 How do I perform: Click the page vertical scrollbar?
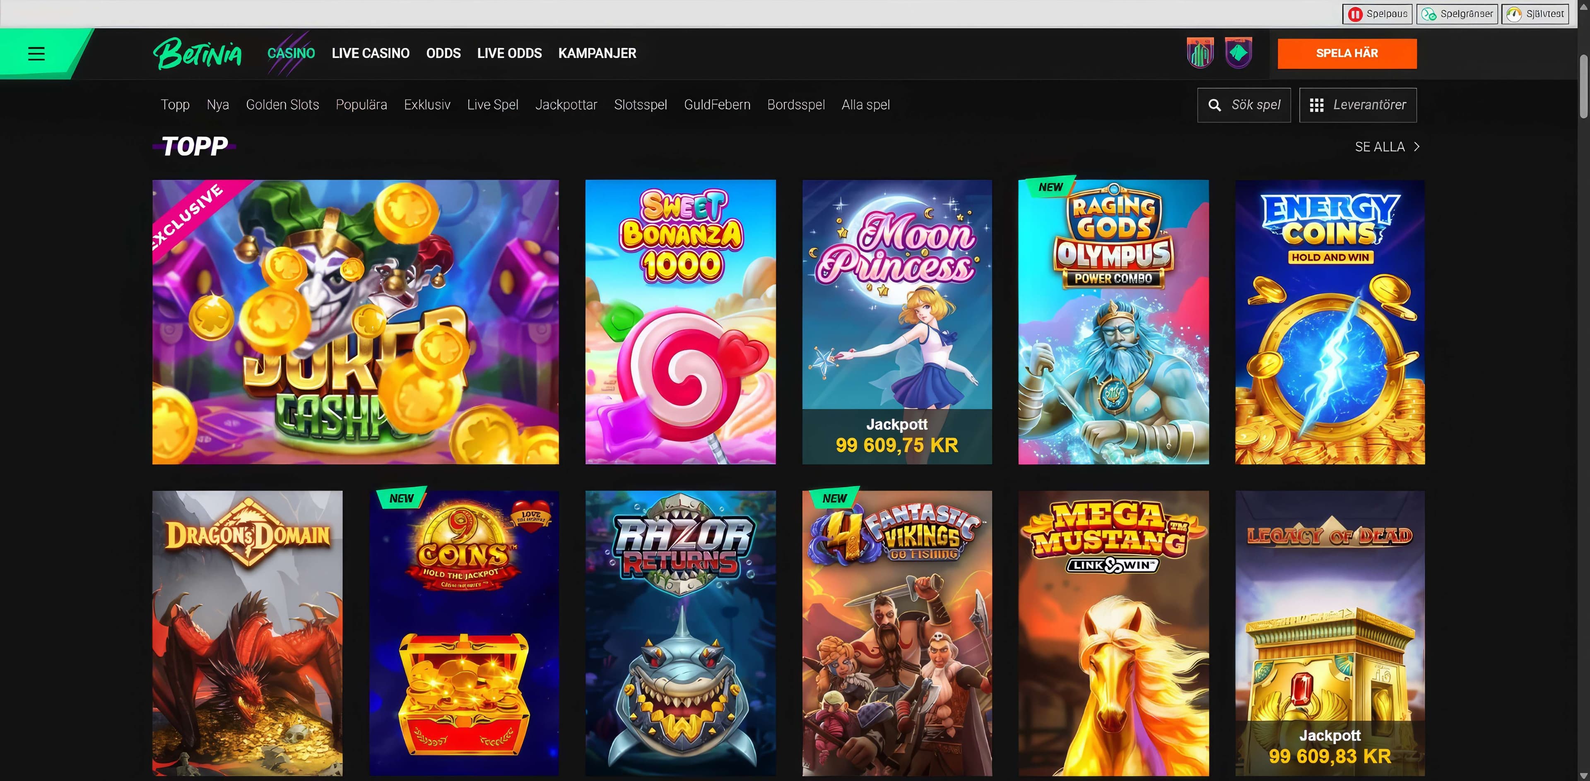click(1583, 87)
